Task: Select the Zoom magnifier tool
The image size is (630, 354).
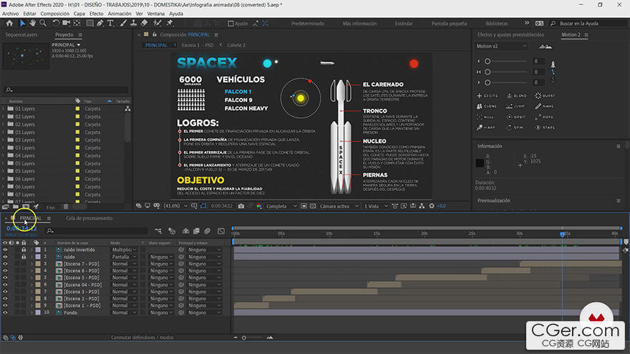Action: tap(44, 24)
